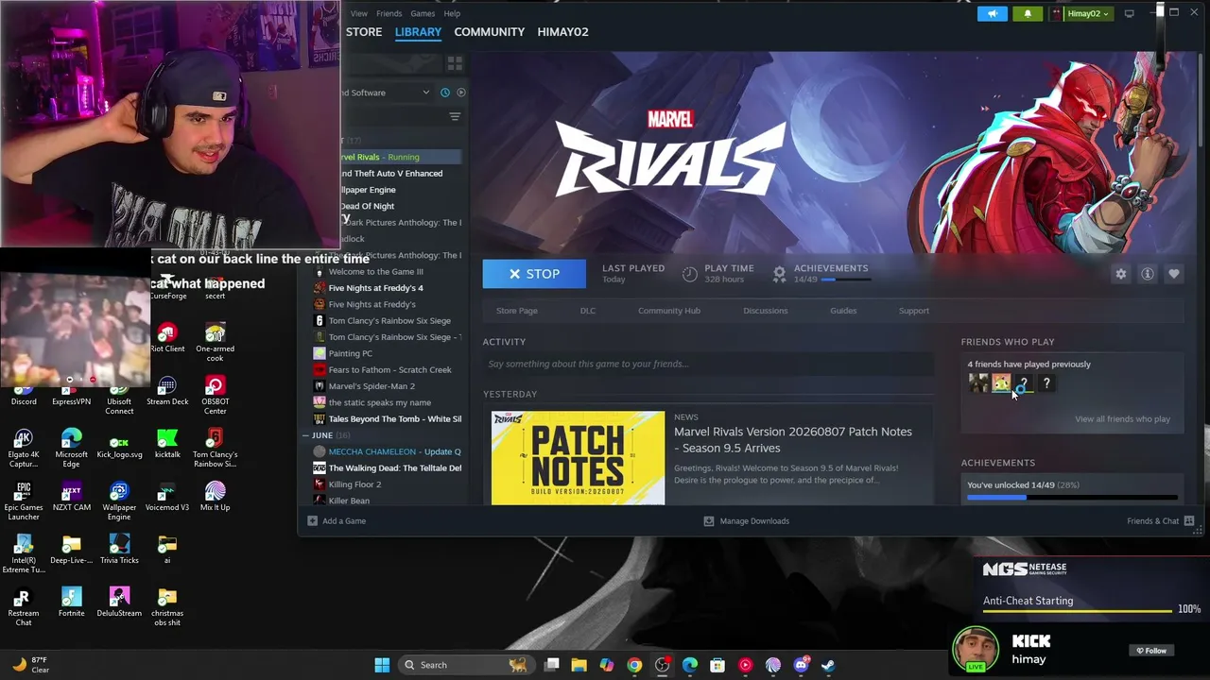Switch to COMMUNITY tab
Viewport: 1210px width, 680px height.
(489, 32)
